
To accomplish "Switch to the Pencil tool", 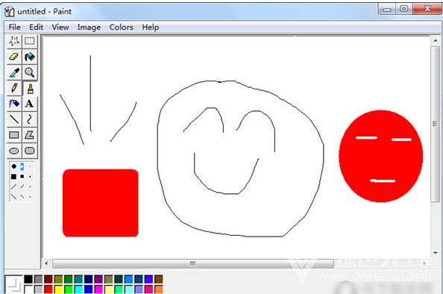I will click(14, 89).
